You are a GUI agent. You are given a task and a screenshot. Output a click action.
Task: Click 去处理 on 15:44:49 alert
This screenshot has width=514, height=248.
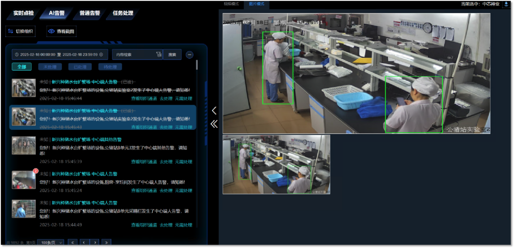pos(166,225)
